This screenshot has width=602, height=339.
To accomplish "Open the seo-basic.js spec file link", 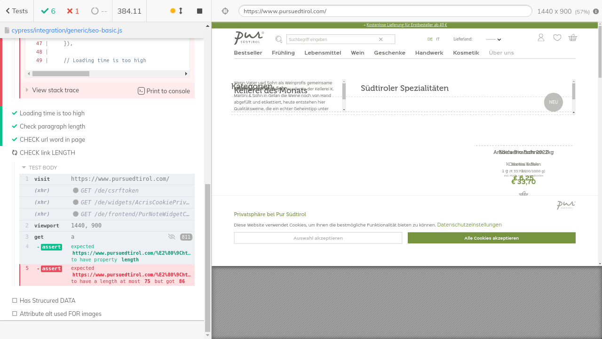I will 67,30.
